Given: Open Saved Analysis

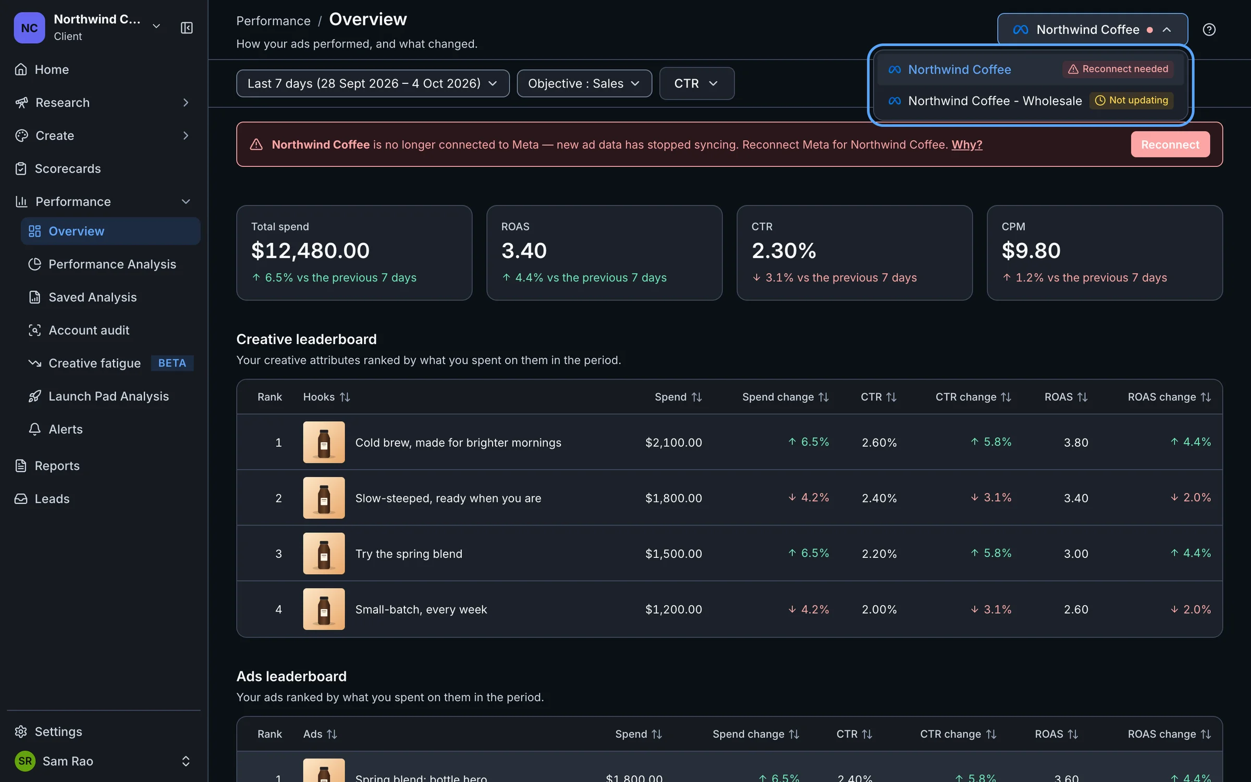Looking at the screenshot, I should tap(111, 297).
